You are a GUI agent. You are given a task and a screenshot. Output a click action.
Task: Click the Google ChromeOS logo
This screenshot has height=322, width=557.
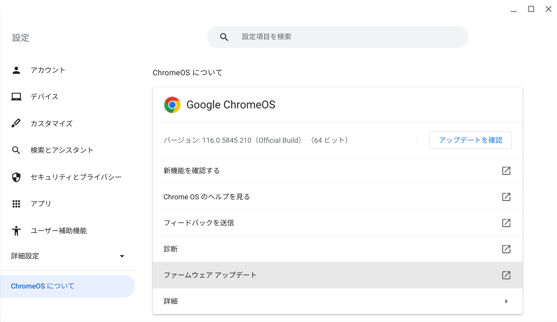171,104
